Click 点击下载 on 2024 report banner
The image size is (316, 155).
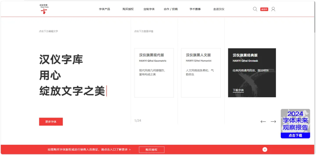[x=295, y=135]
